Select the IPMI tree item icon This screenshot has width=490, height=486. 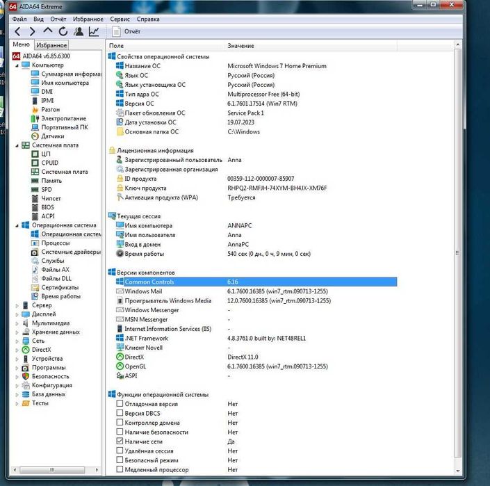pos(35,101)
